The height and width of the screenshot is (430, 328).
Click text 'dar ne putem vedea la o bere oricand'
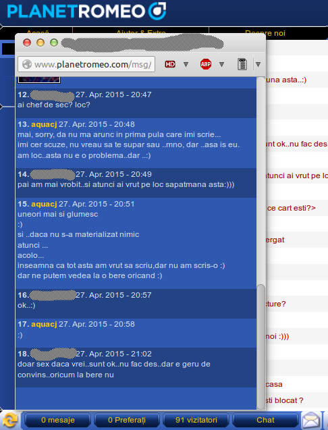pyautogui.click(x=86, y=275)
